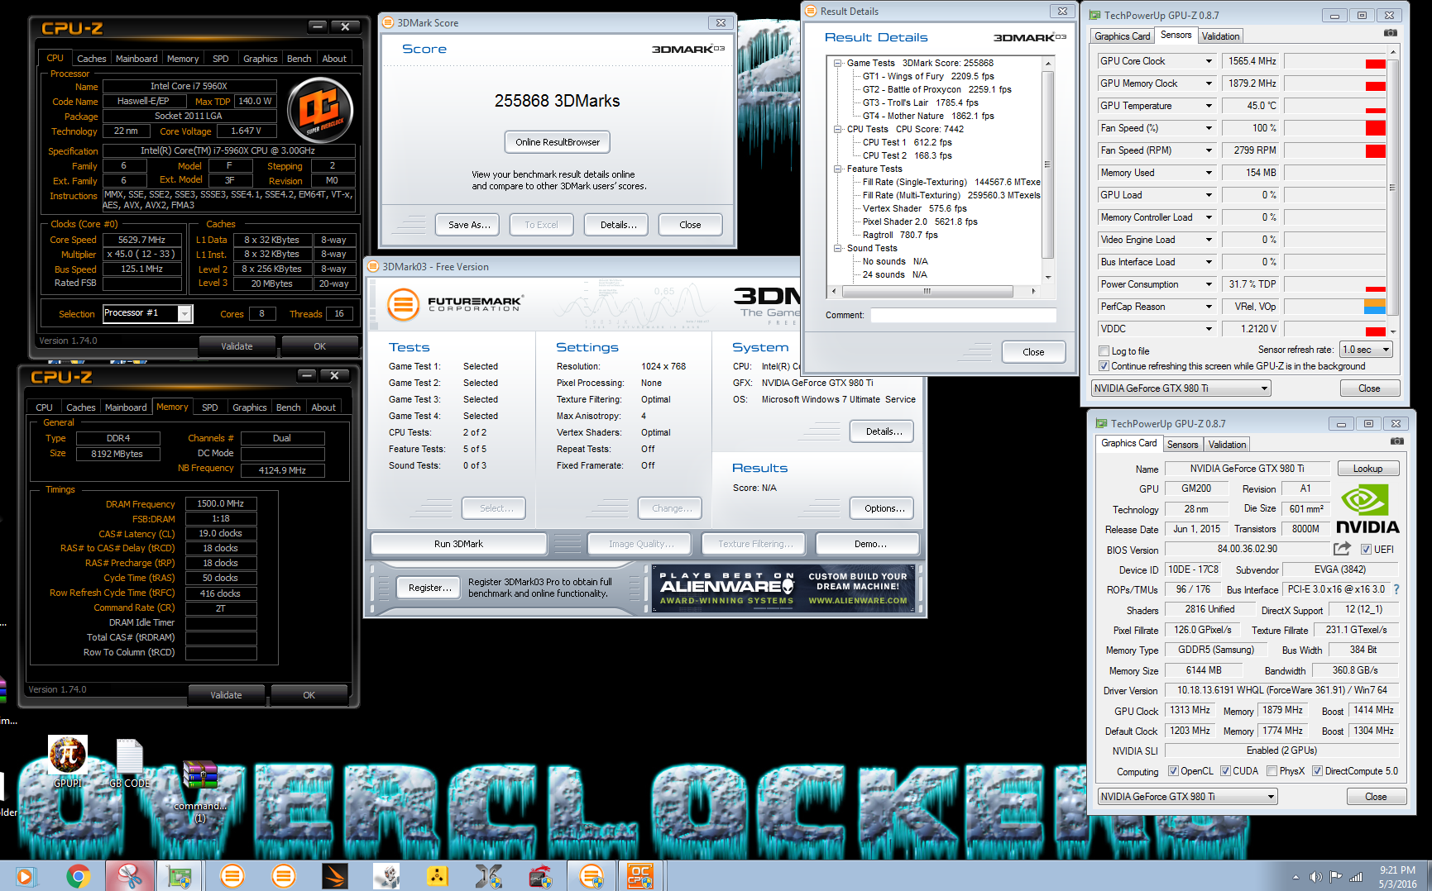
Task: Switch to the Mainboard tab in the top CPU-Z window
Action: point(136,59)
